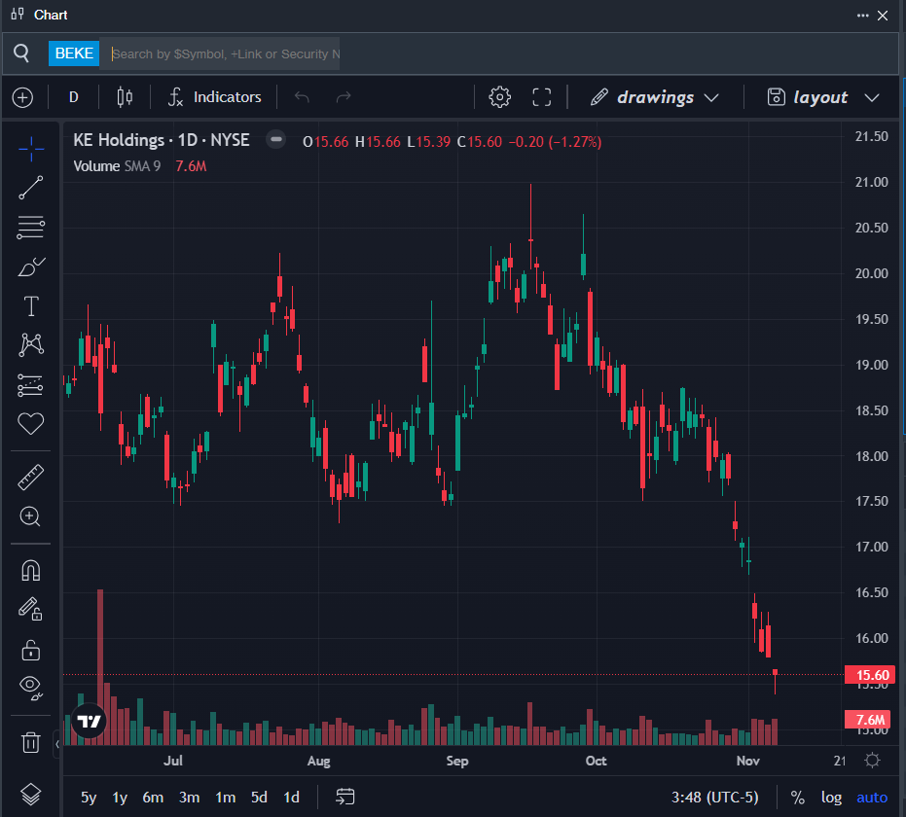Open the Indicators panel
This screenshot has width=906, height=817.
214,97
